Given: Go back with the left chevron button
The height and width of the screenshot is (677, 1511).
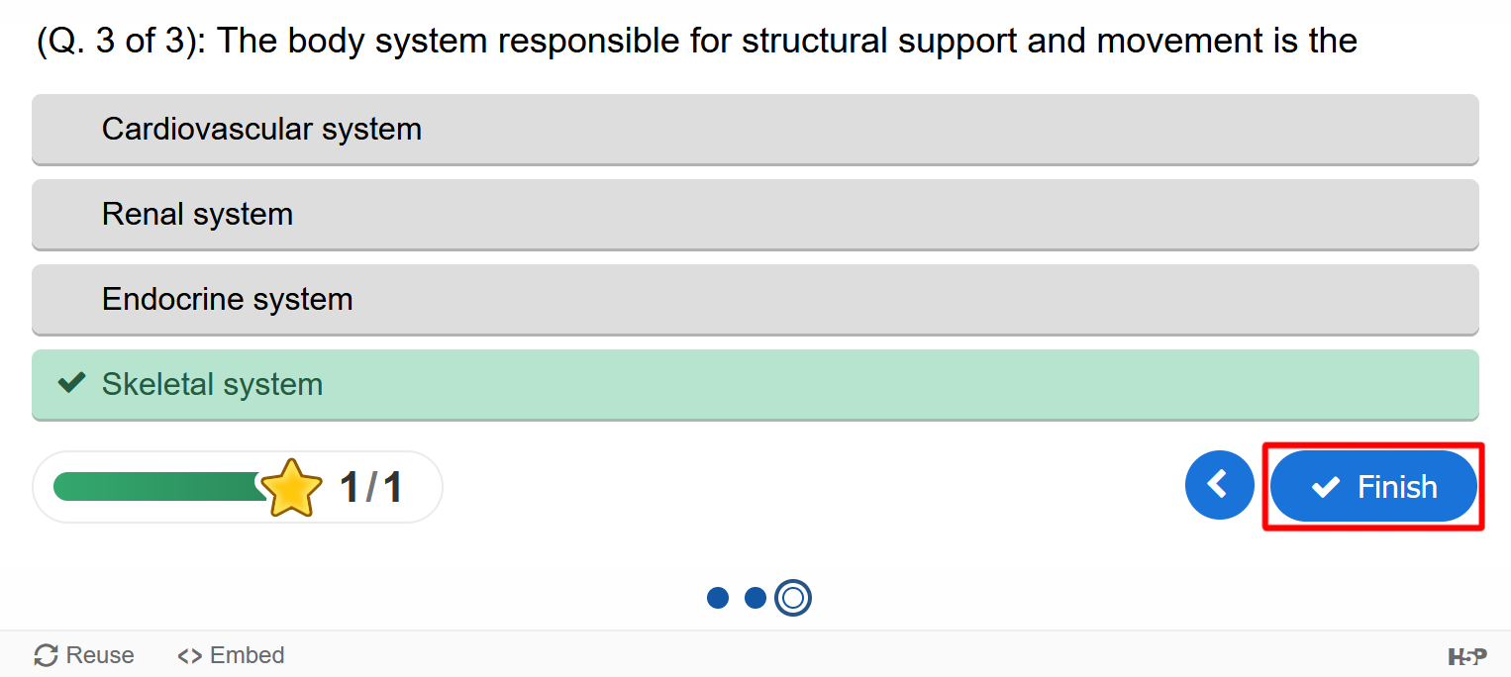Looking at the screenshot, I should click(1219, 485).
